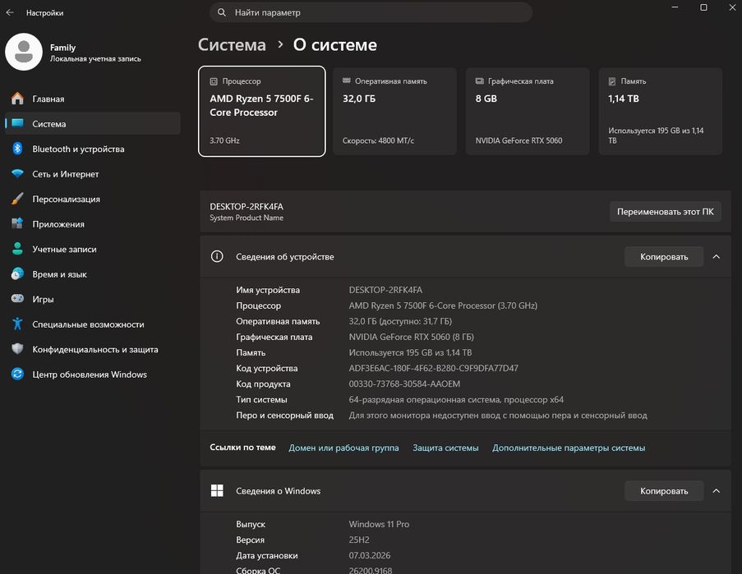Click the storage disk icon
The height and width of the screenshot is (574, 742).
coord(612,81)
